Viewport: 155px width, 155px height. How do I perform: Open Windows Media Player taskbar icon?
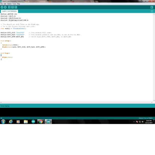(18, 122)
